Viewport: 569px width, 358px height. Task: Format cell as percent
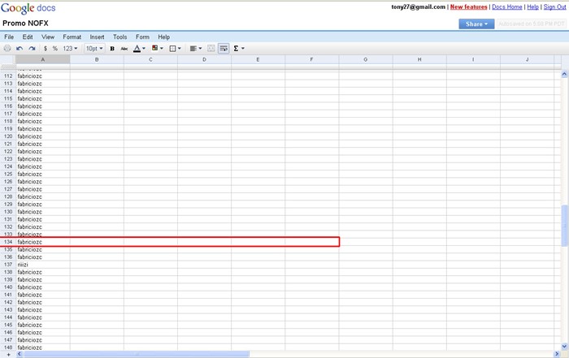click(55, 49)
